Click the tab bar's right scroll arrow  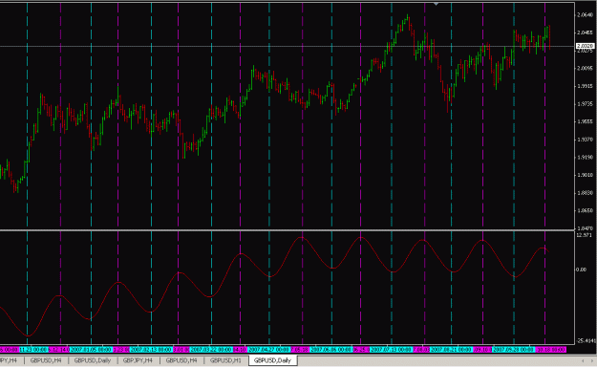[x=591, y=360]
